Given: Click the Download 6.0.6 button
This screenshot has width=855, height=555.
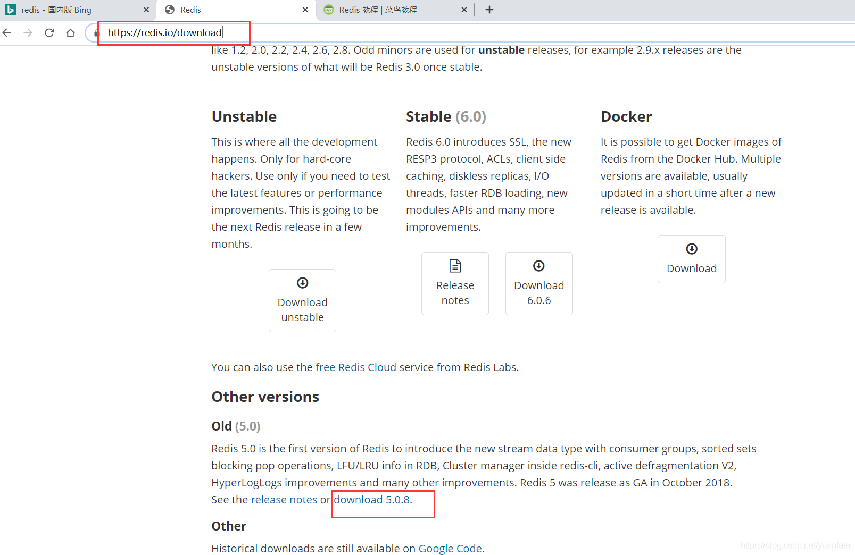Looking at the screenshot, I should click(x=539, y=283).
